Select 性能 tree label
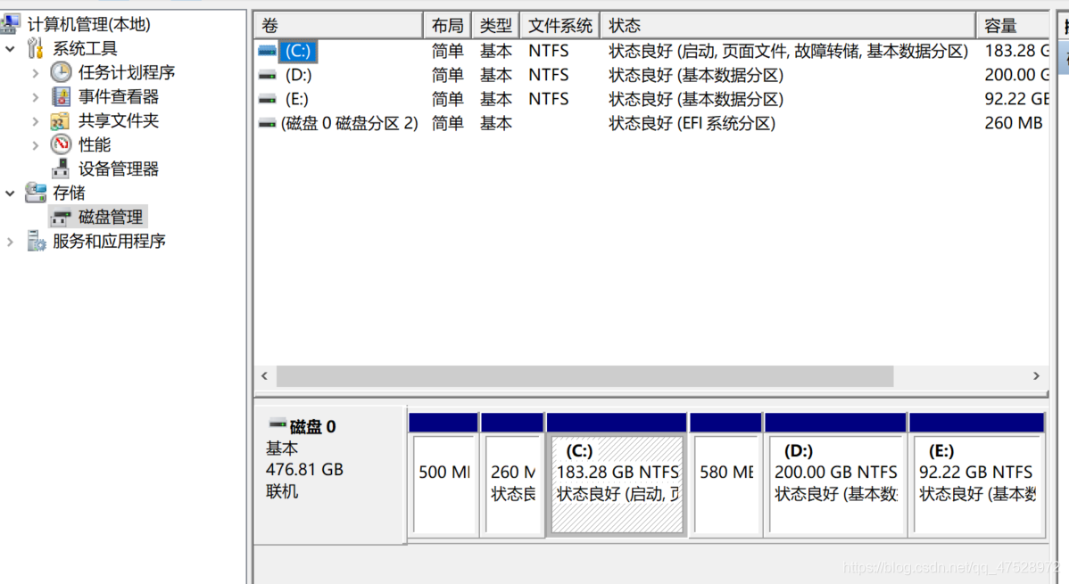Screen dimensions: 1069x584 [x=94, y=145]
